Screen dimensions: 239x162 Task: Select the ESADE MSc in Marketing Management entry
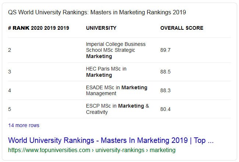(x=116, y=90)
